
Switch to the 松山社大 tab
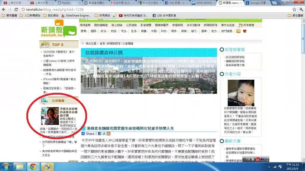click(149, 3)
